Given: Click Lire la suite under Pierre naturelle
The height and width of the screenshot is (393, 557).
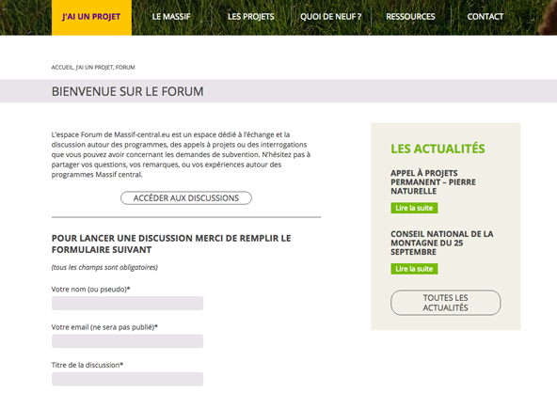Looking at the screenshot, I should (x=414, y=208).
